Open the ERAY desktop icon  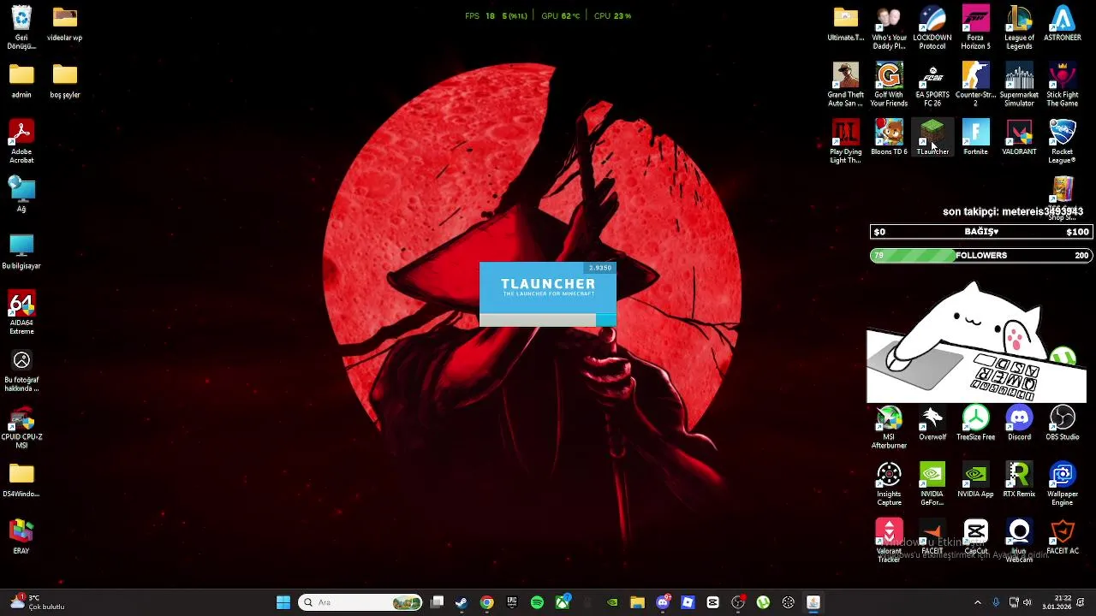[21, 537]
